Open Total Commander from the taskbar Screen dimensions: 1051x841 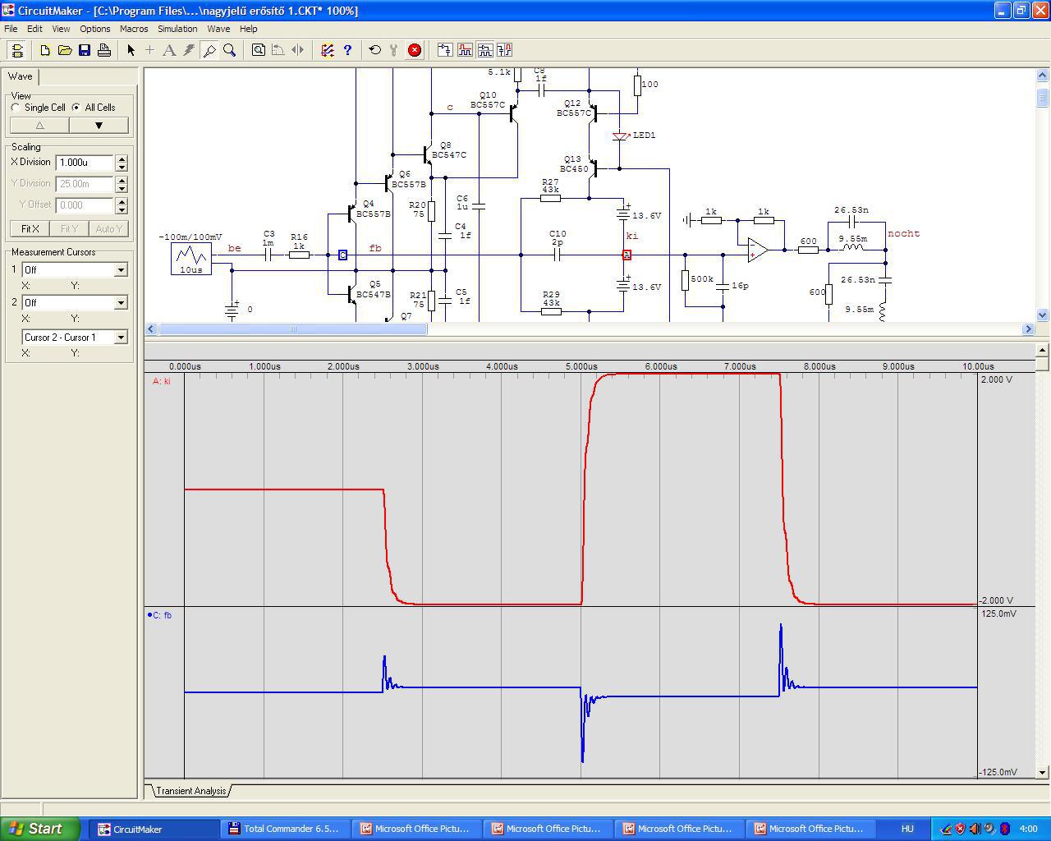[x=284, y=829]
